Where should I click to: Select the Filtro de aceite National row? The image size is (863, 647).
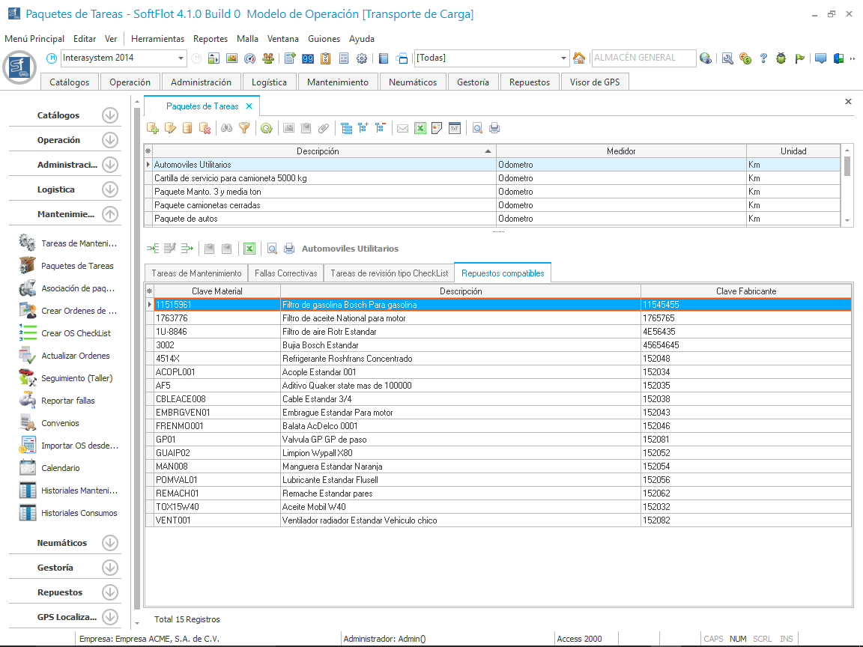(343, 318)
